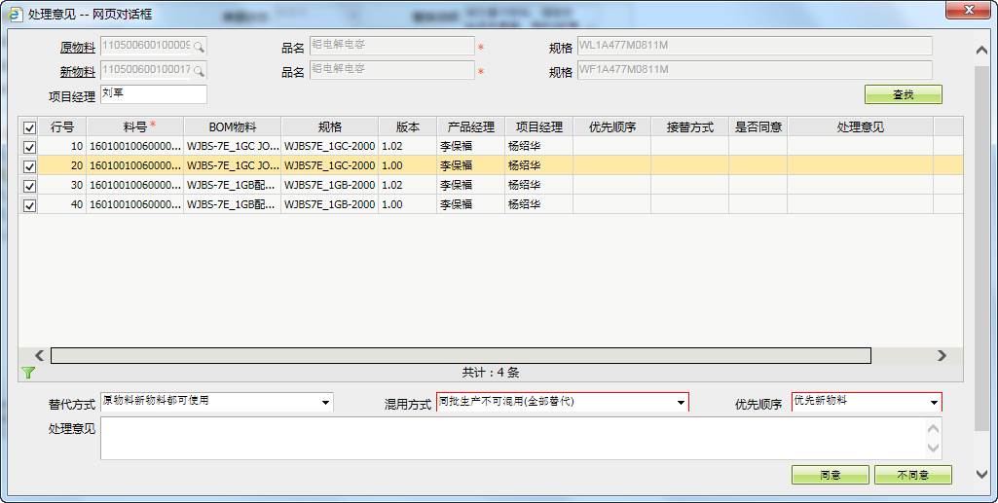Viewport: 998px width, 503px height.
Task: Click the magnifier icon in 原物料 field
Action: click(x=199, y=47)
